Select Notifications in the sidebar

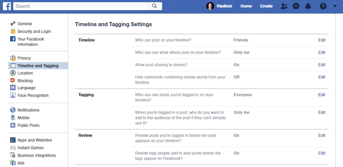28,110
